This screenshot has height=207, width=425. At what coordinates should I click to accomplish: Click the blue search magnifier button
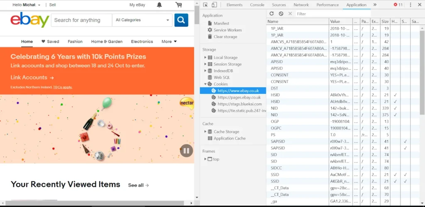(181, 20)
